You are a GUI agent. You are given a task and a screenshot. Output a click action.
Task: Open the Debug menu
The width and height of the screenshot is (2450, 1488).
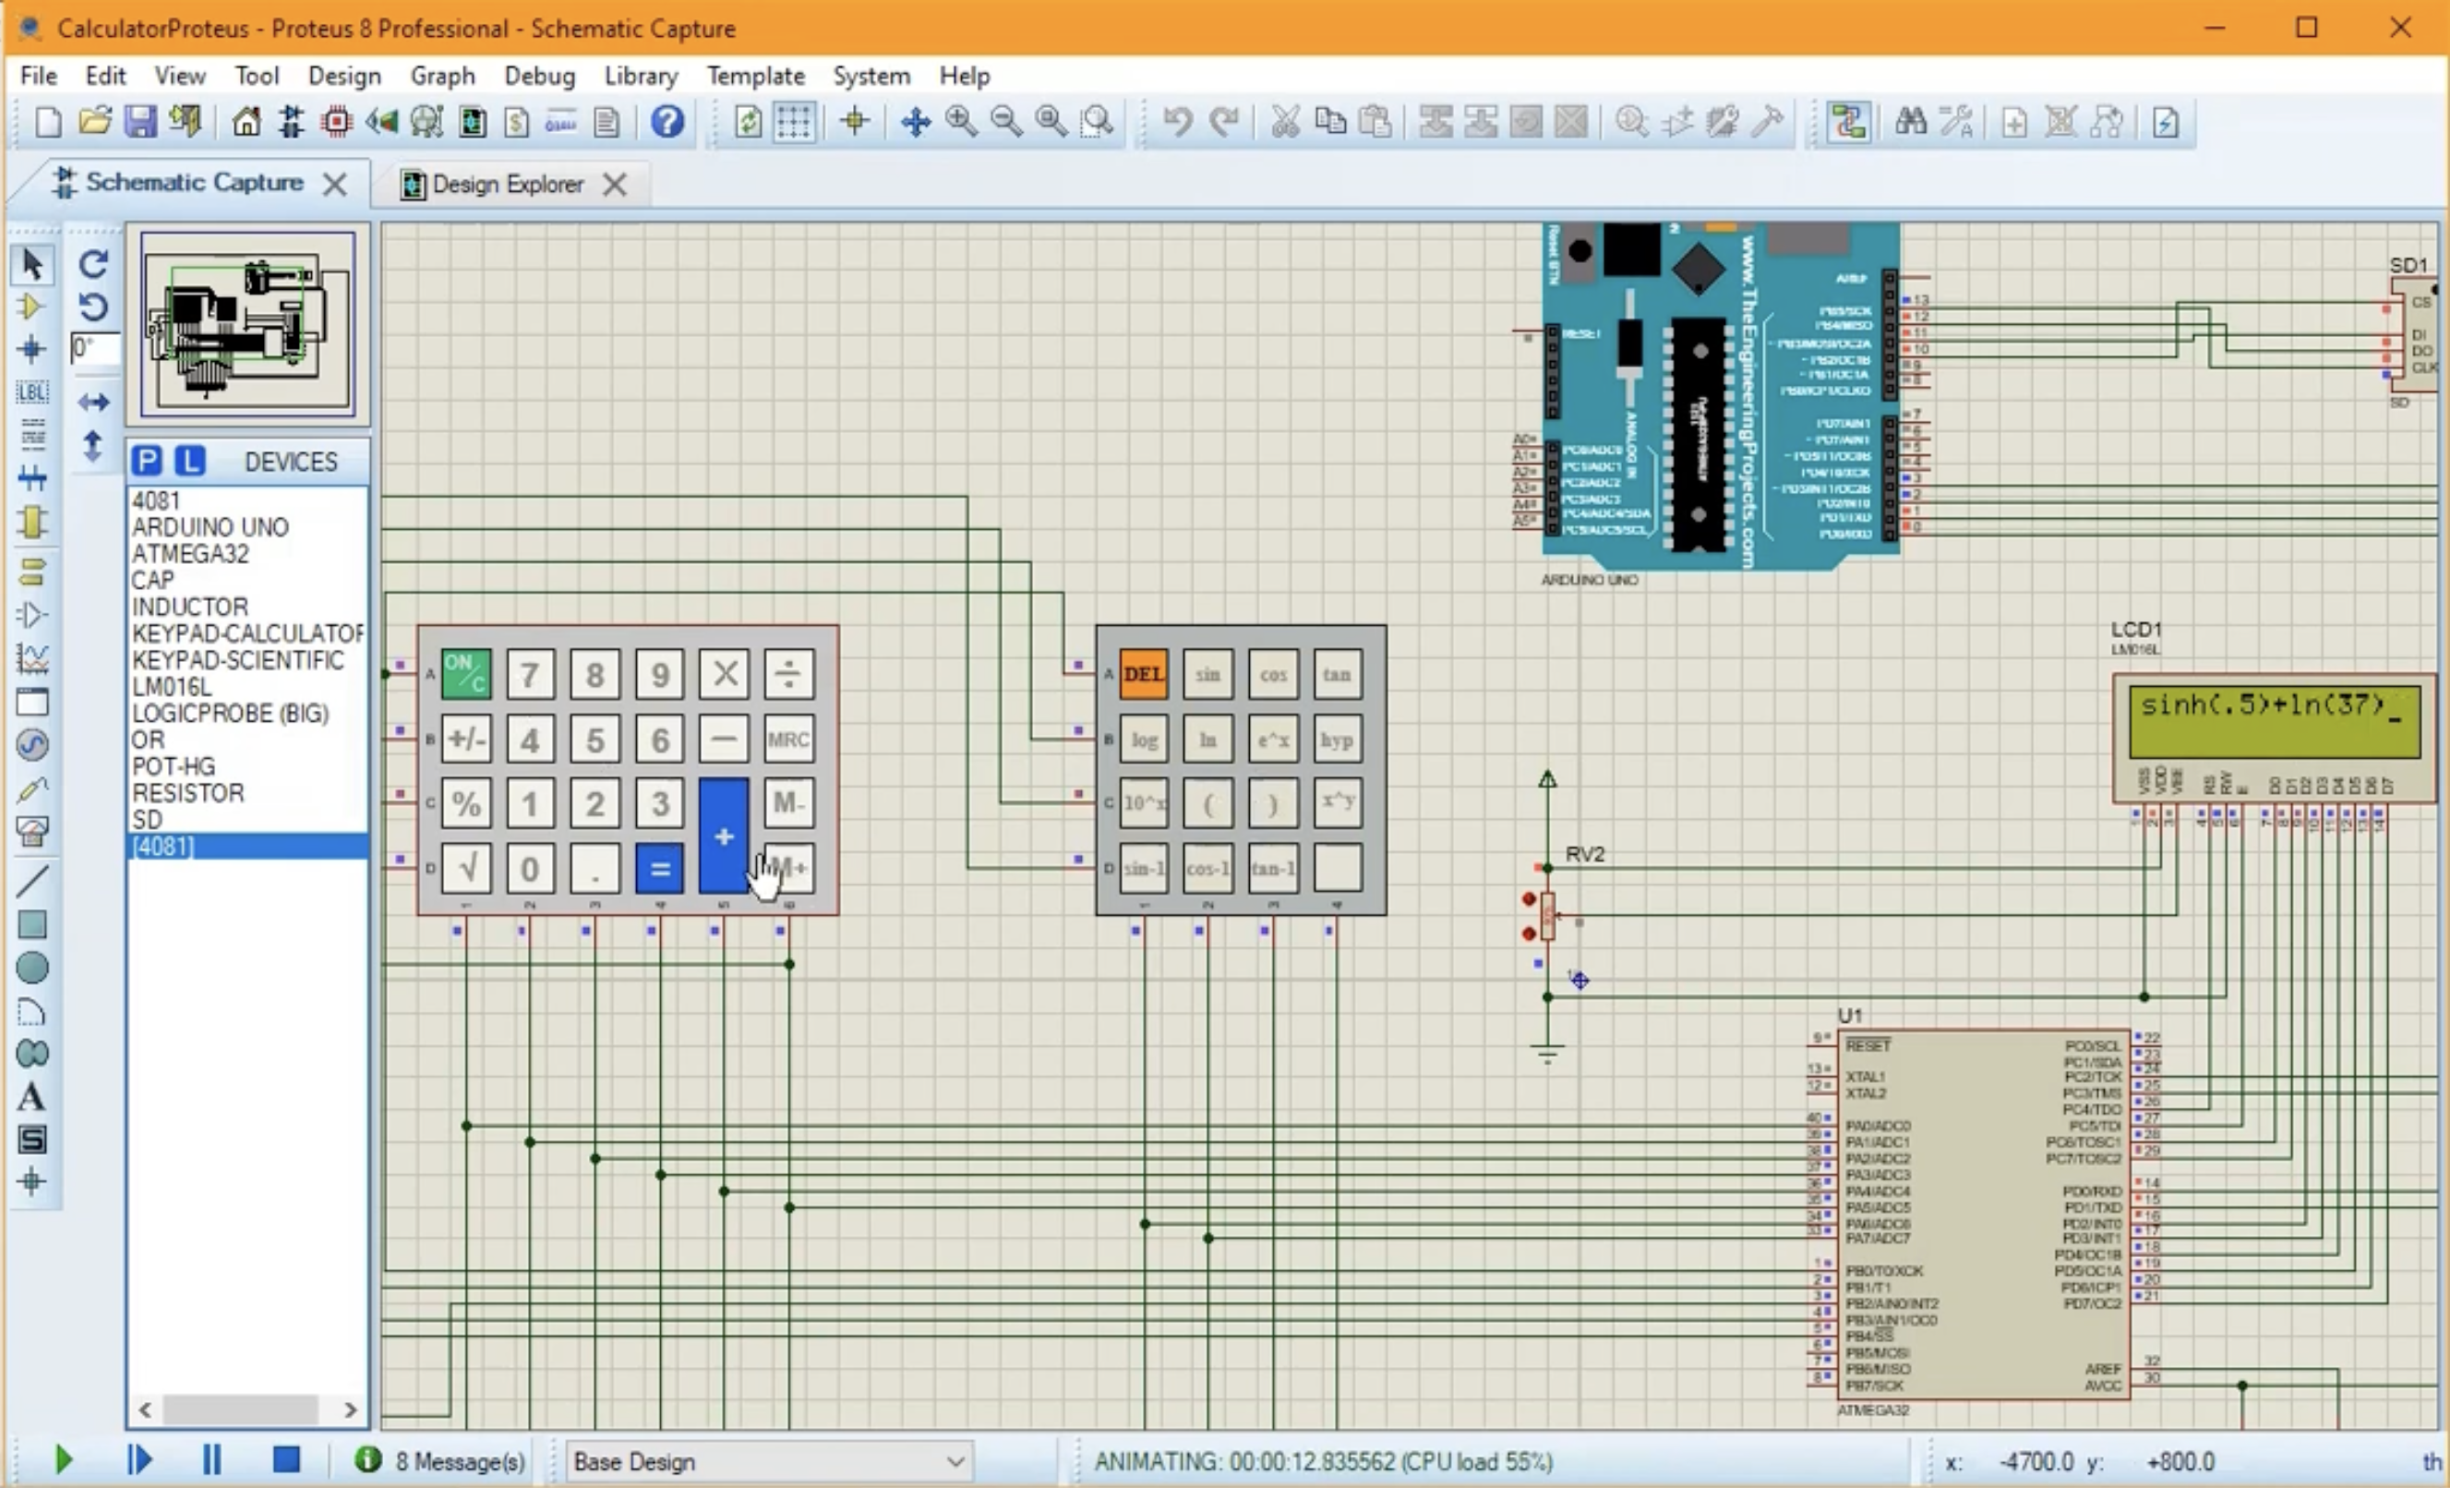pyautogui.click(x=539, y=76)
